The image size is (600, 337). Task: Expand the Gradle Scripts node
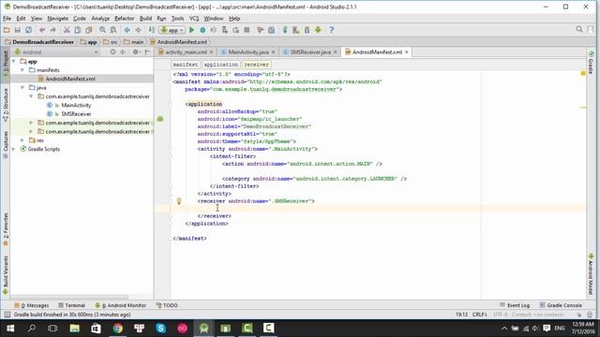point(14,150)
